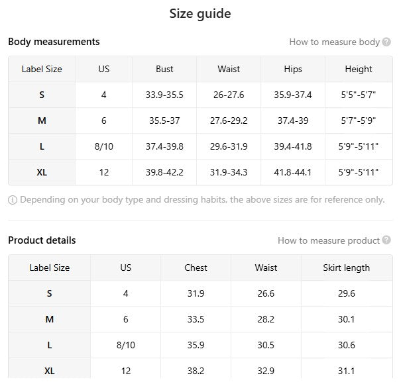Viewport: 401px width, 392px height.
Task: Click the help icon beside How to measure body
Action: coord(386,42)
